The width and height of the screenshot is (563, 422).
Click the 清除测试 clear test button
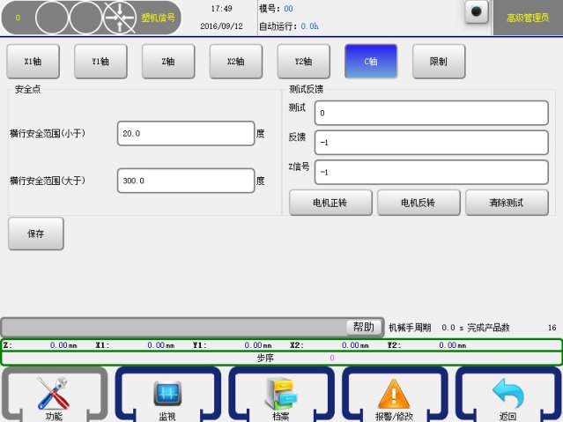click(x=507, y=203)
